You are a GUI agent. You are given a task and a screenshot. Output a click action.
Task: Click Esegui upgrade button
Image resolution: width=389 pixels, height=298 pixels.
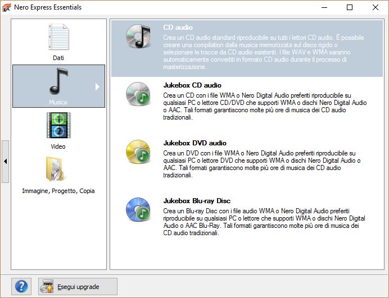tap(78, 286)
